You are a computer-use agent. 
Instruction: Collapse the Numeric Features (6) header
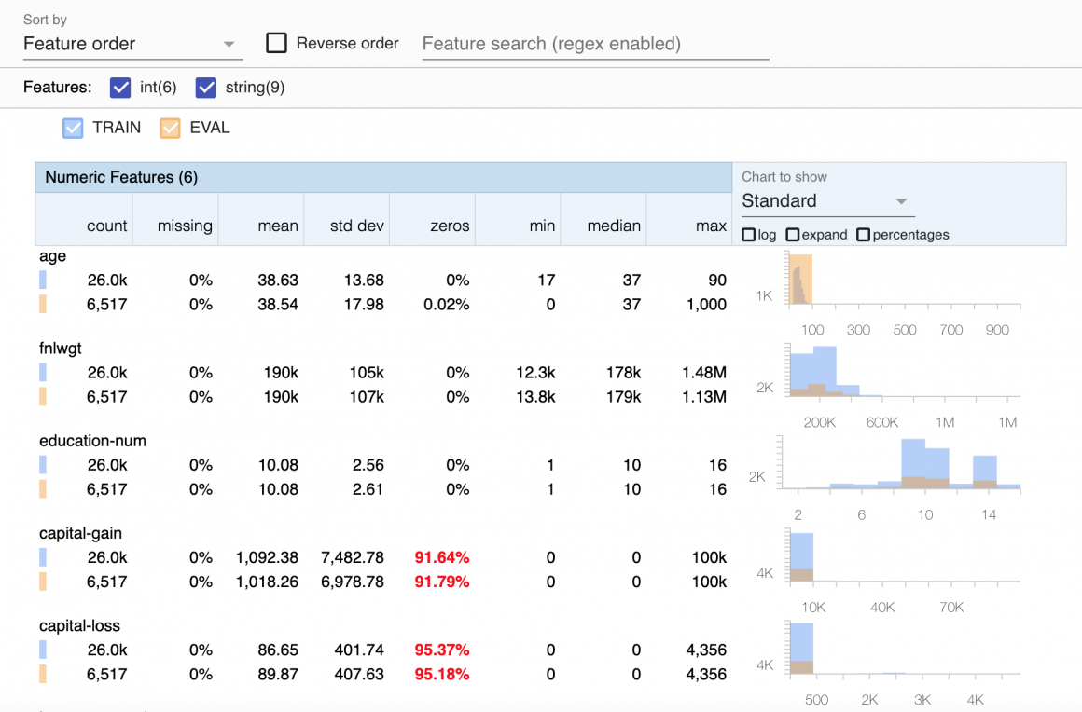coord(121,177)
